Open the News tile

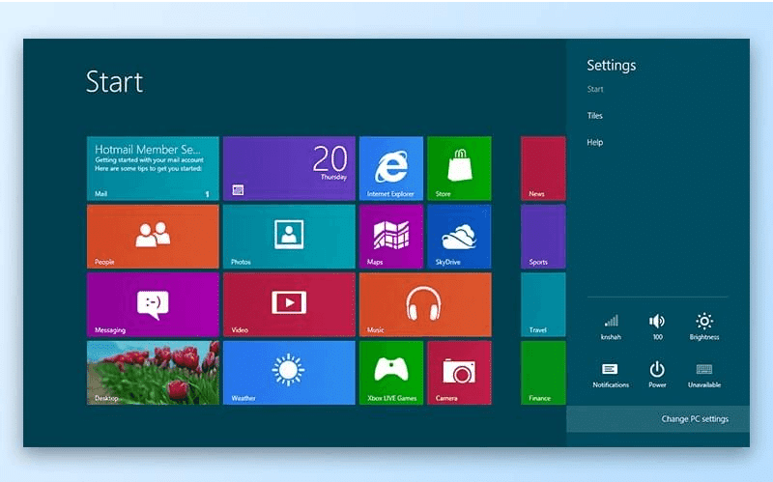click(543, 168)
